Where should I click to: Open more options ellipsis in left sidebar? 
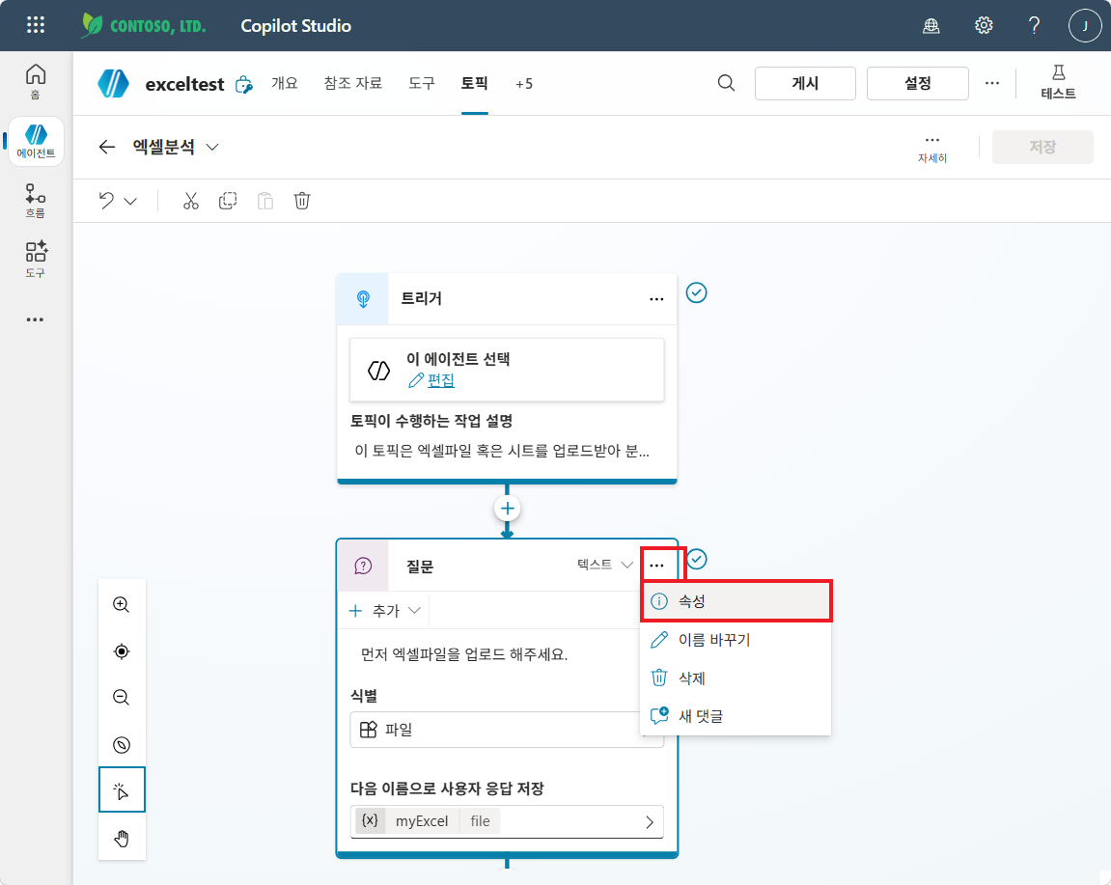pyautogui.click(x=36, y=319)
